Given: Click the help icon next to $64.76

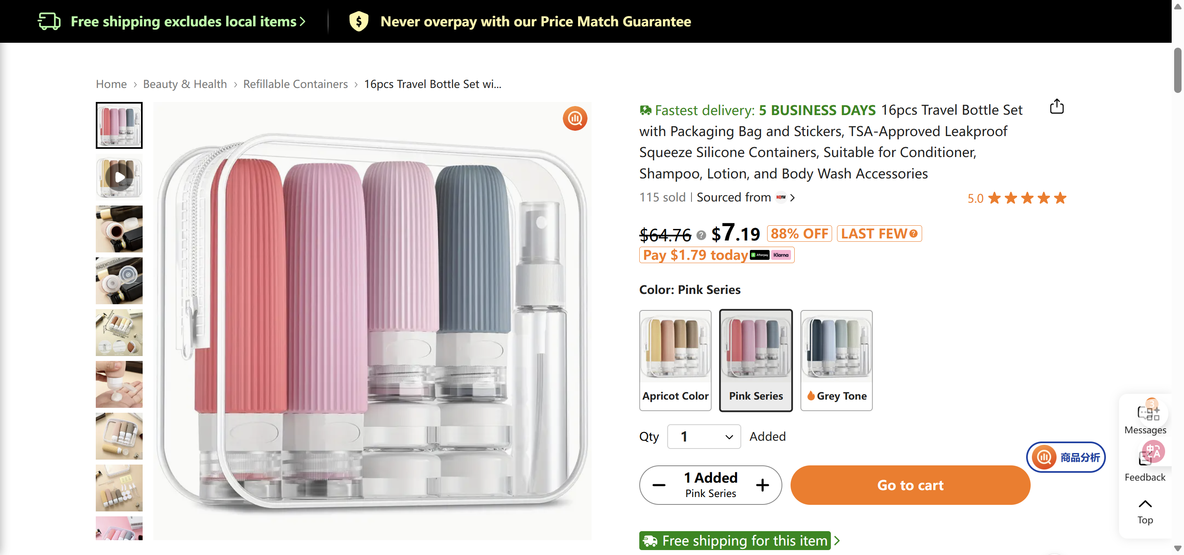Looking at the screenshot, I should click(x=701, y=235).
